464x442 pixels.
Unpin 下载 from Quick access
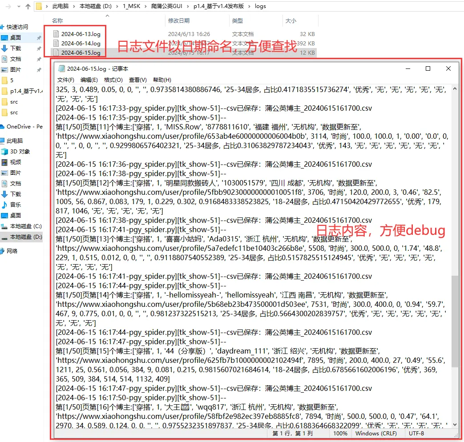pos(38,48)
